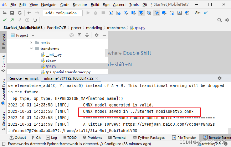This screenshot has height=147, width=231.
Task: Click the blue pie chart toolbar icon
Action: point(187,13)
